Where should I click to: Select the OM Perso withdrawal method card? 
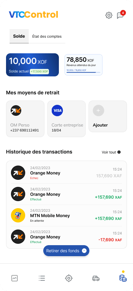click(25, 119)
